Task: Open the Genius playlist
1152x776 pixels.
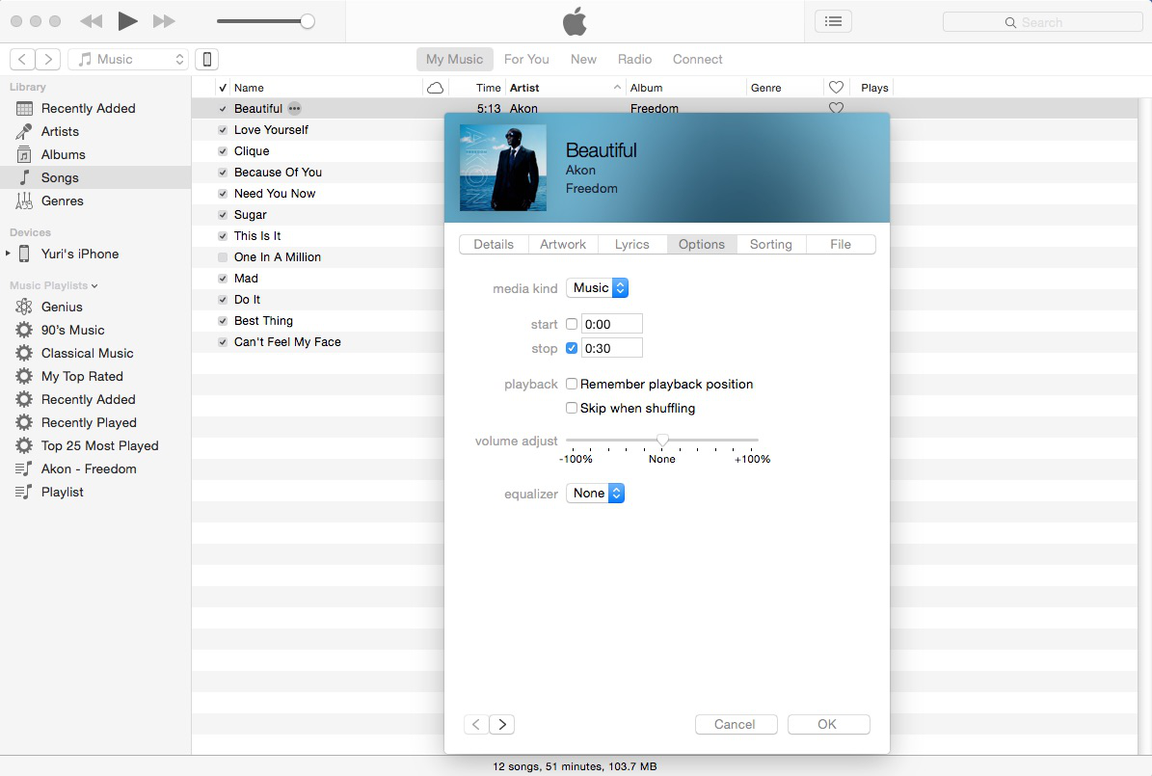Action: 95,308
